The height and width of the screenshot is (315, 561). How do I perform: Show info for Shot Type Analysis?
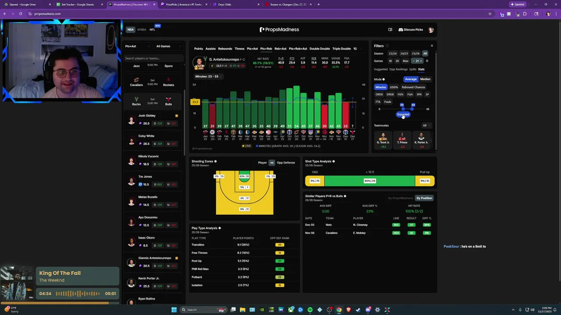click(334, 161)
